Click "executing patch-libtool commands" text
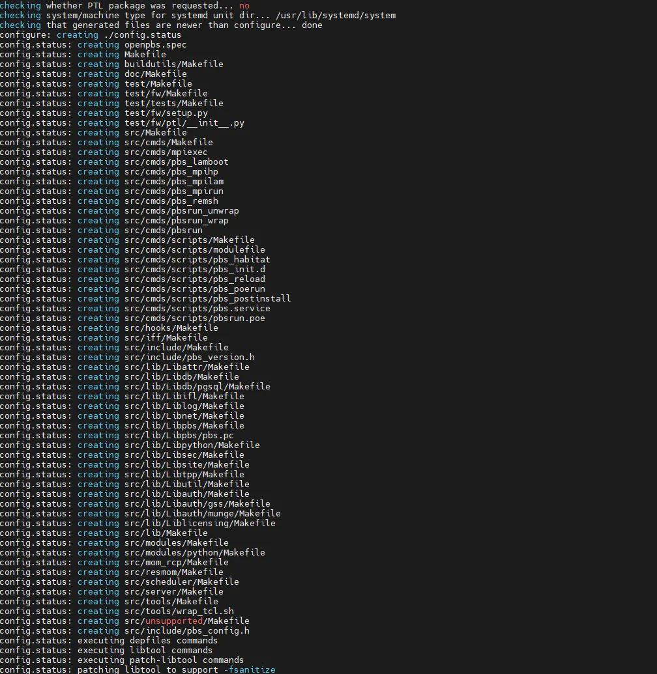This screenshot has width=657, height=674. point(160,660)
